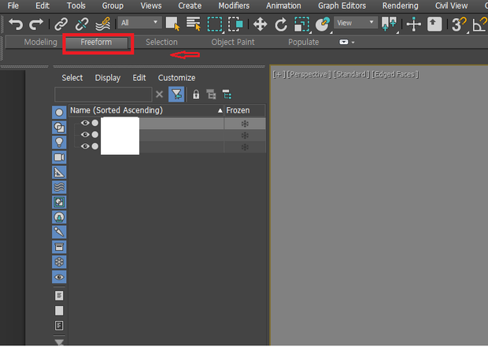This screenshot has height=347, width=488.
Task: Toggle Display Cameras filter in Scene Explorer
Action: click(59, 157)
